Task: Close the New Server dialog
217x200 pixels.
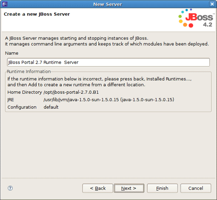Action: (x=212, y=4)
